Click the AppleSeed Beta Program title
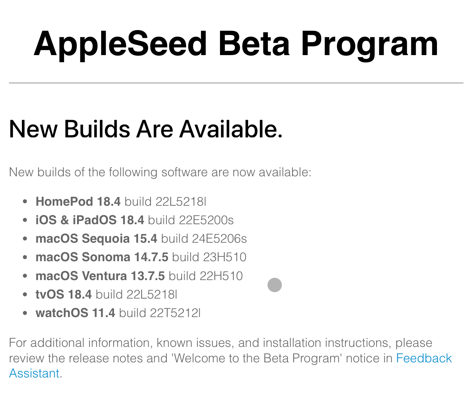The width and height of the screenshot is (469, 405). 236,44
